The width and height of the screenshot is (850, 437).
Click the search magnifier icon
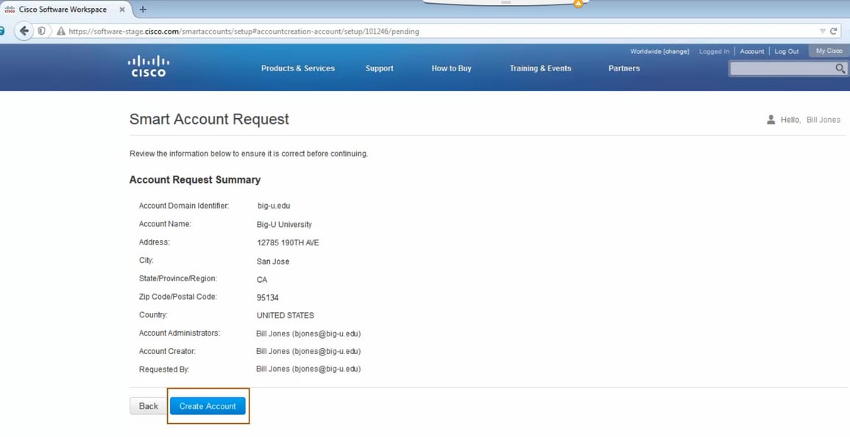[839, 68]
